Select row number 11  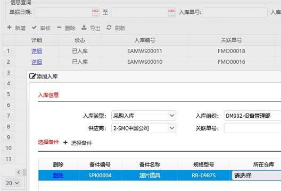click(x=9, y=159)
